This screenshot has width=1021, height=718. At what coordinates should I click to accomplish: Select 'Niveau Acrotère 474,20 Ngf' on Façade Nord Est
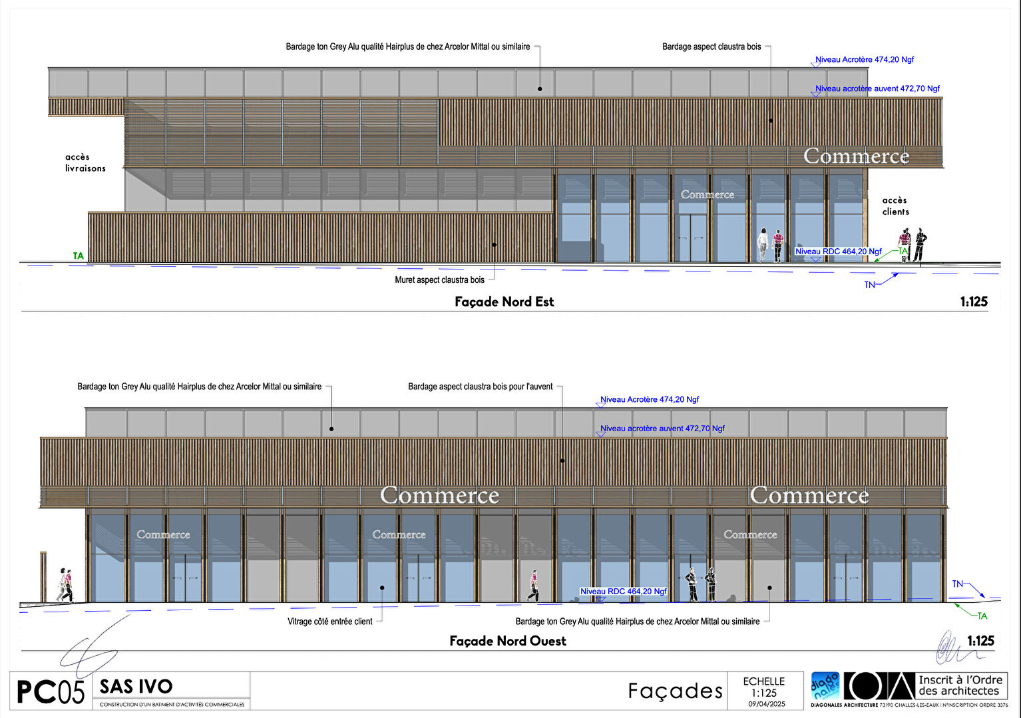(865, 60)
